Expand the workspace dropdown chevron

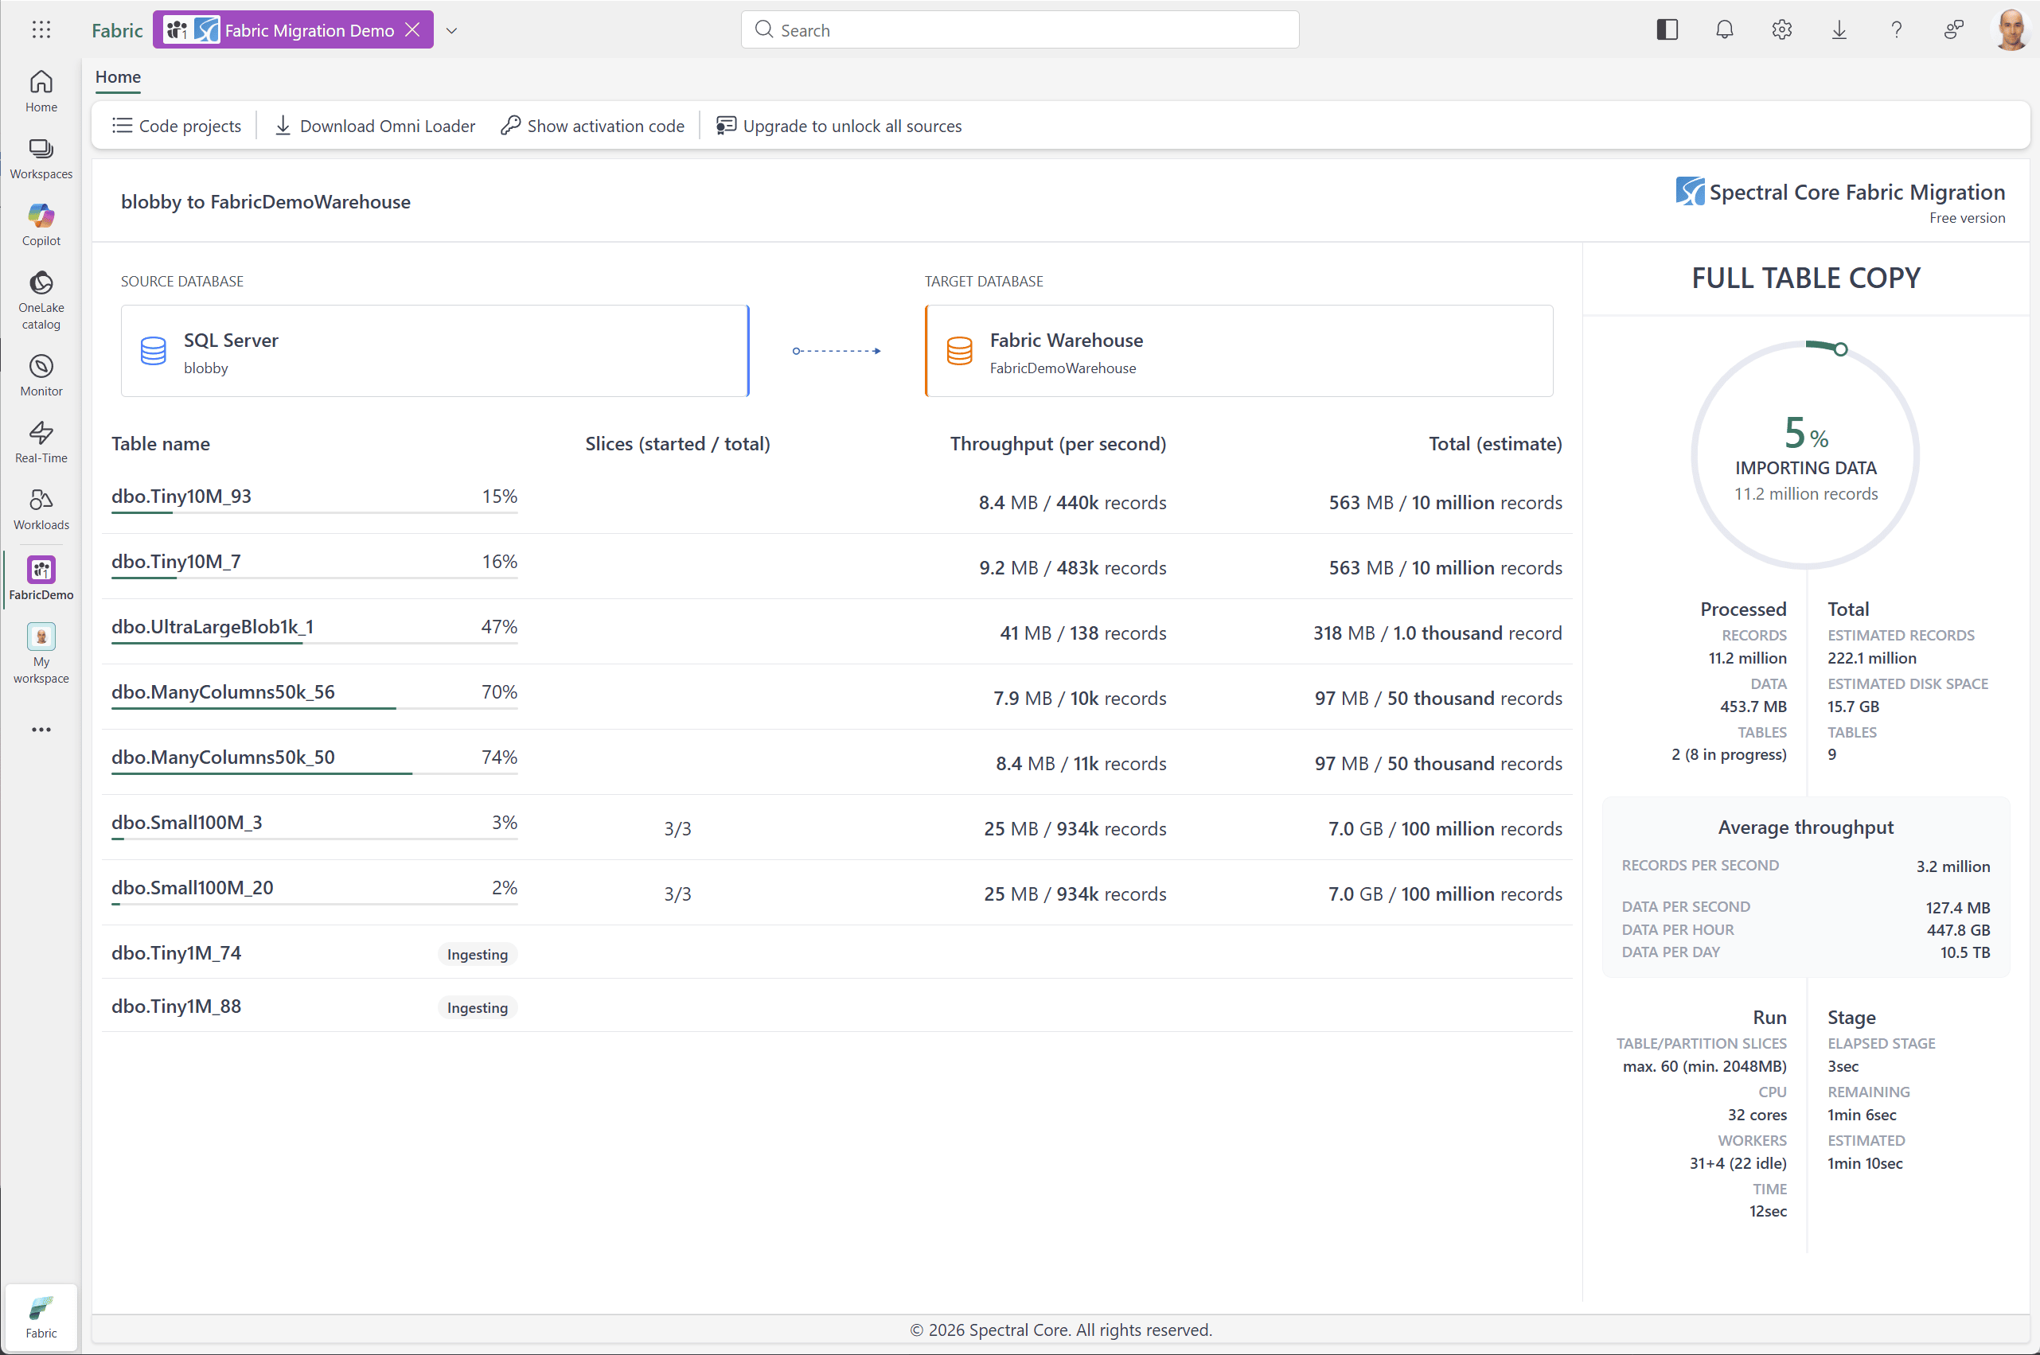point(451,30)
